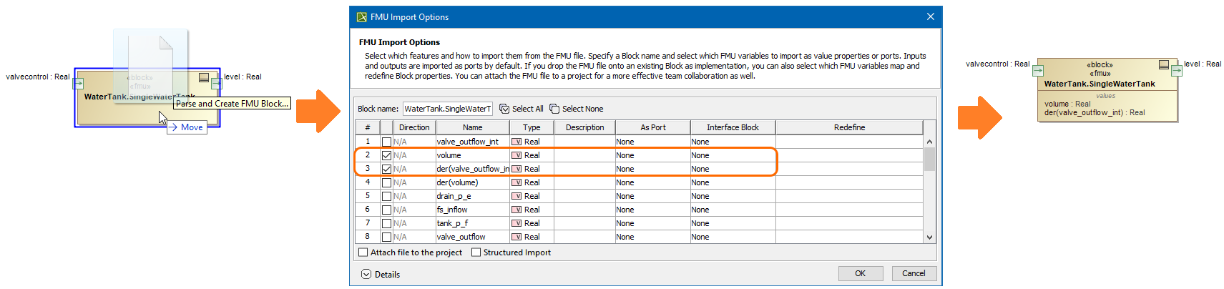Tick Attach file to the project
Image resolution: width=1224 pixels, height=289 pixels.
pyautogui.click(x=363, y=253)
